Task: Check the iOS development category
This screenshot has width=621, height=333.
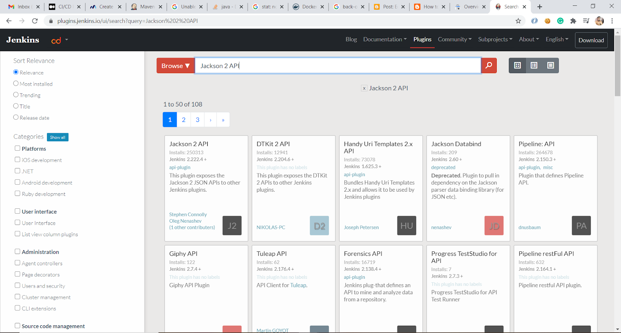Action: pyautogui.click(x=17, y=159)
